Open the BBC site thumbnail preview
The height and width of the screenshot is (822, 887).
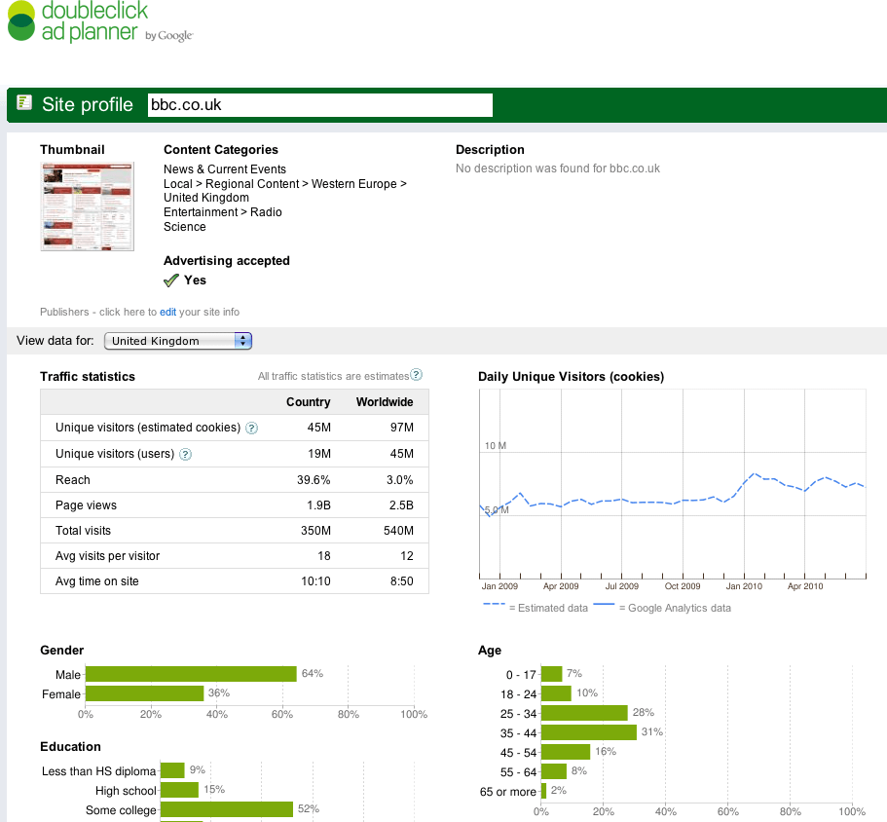(x=87, y=207)
